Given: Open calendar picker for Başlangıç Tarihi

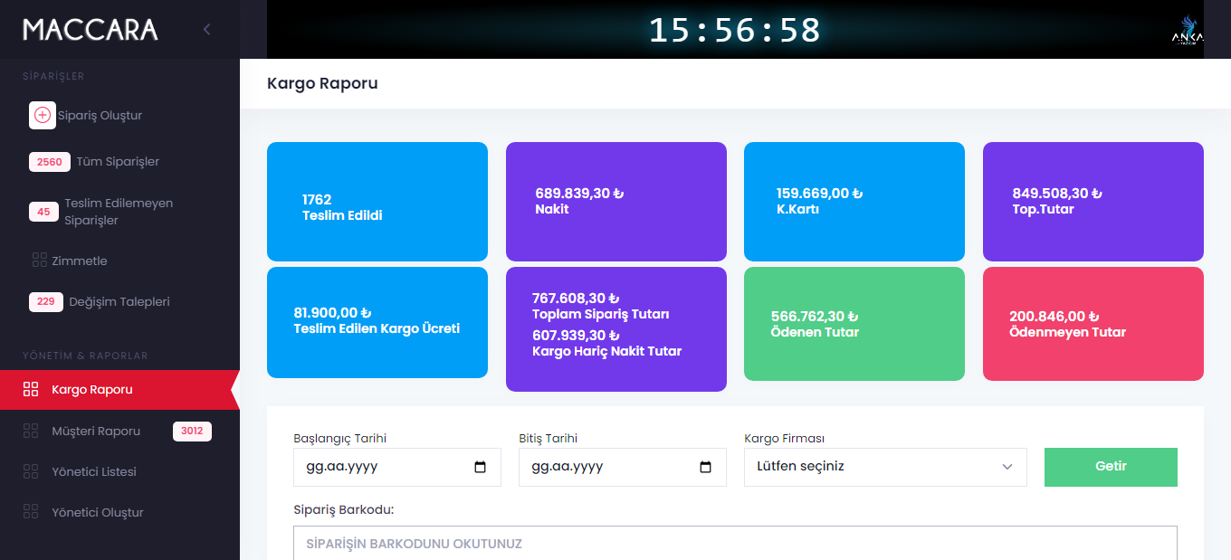Looking at the screenshot, I should click(x=480, y=468).
